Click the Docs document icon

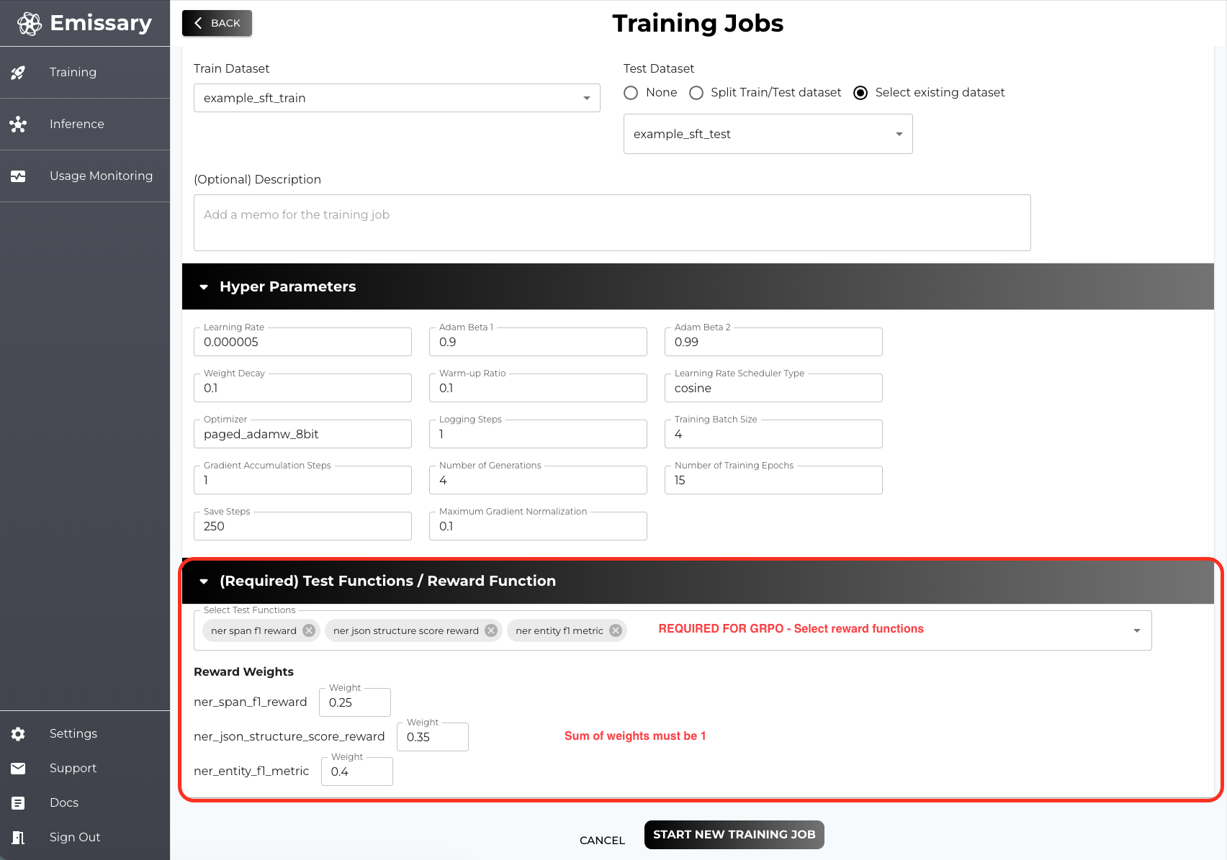point(18,802)
